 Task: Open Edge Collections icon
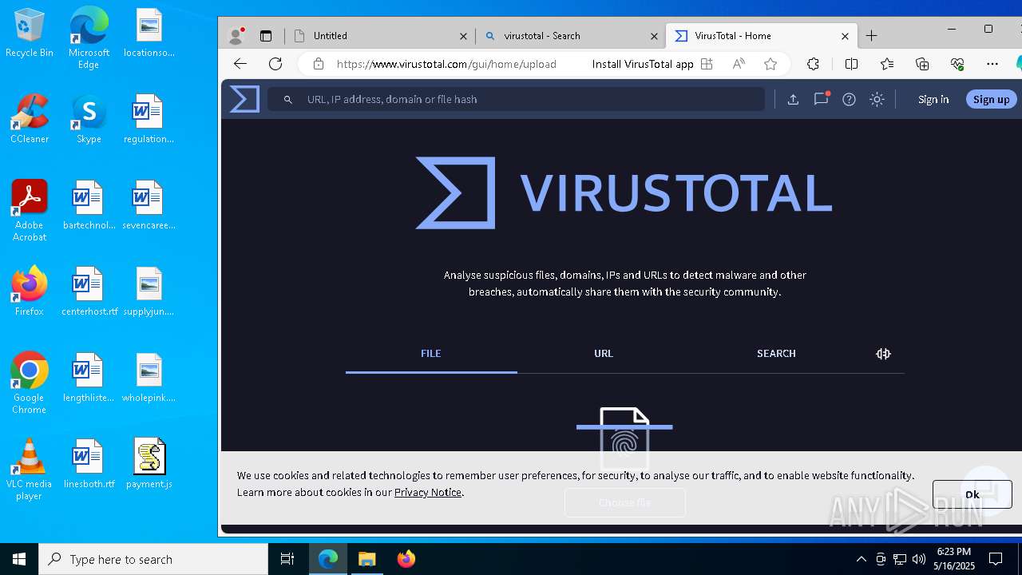click(922, 64)
